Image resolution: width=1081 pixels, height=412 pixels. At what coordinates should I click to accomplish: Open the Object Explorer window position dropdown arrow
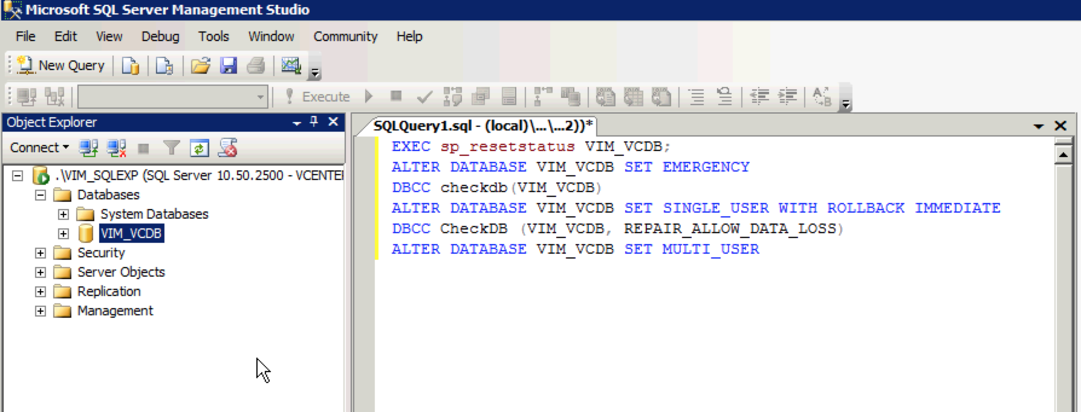click(x=297, y=123)
